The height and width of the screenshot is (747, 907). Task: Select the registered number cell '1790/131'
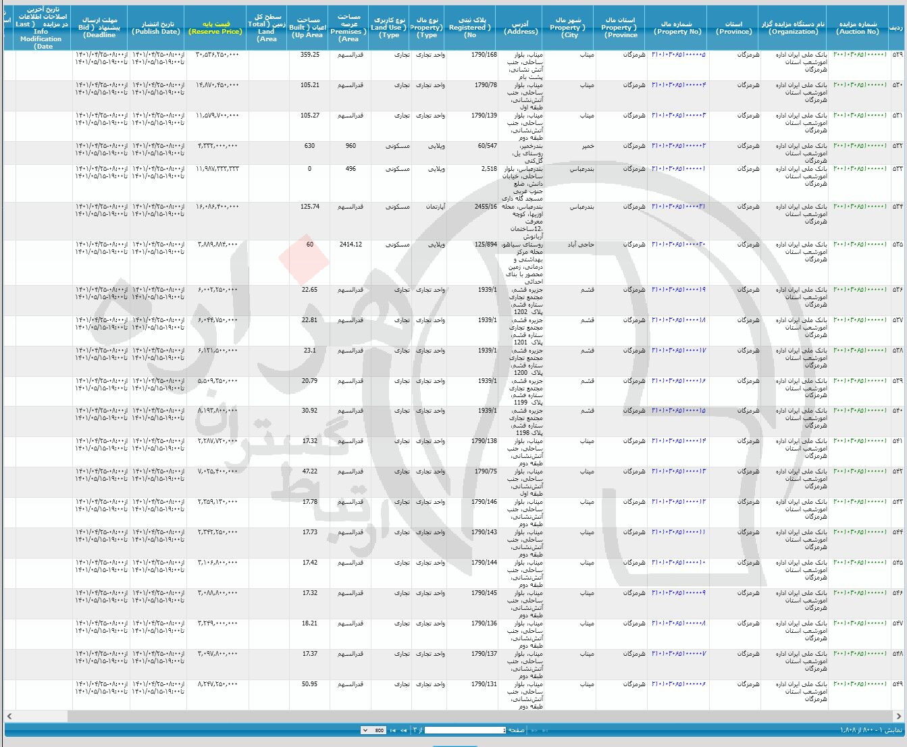point(484,684)
